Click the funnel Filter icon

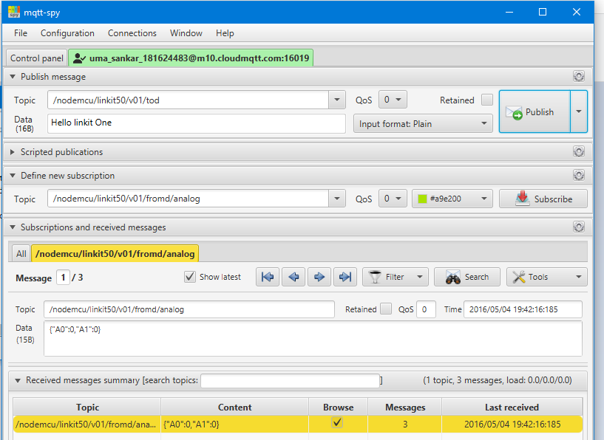pos(375,277)
